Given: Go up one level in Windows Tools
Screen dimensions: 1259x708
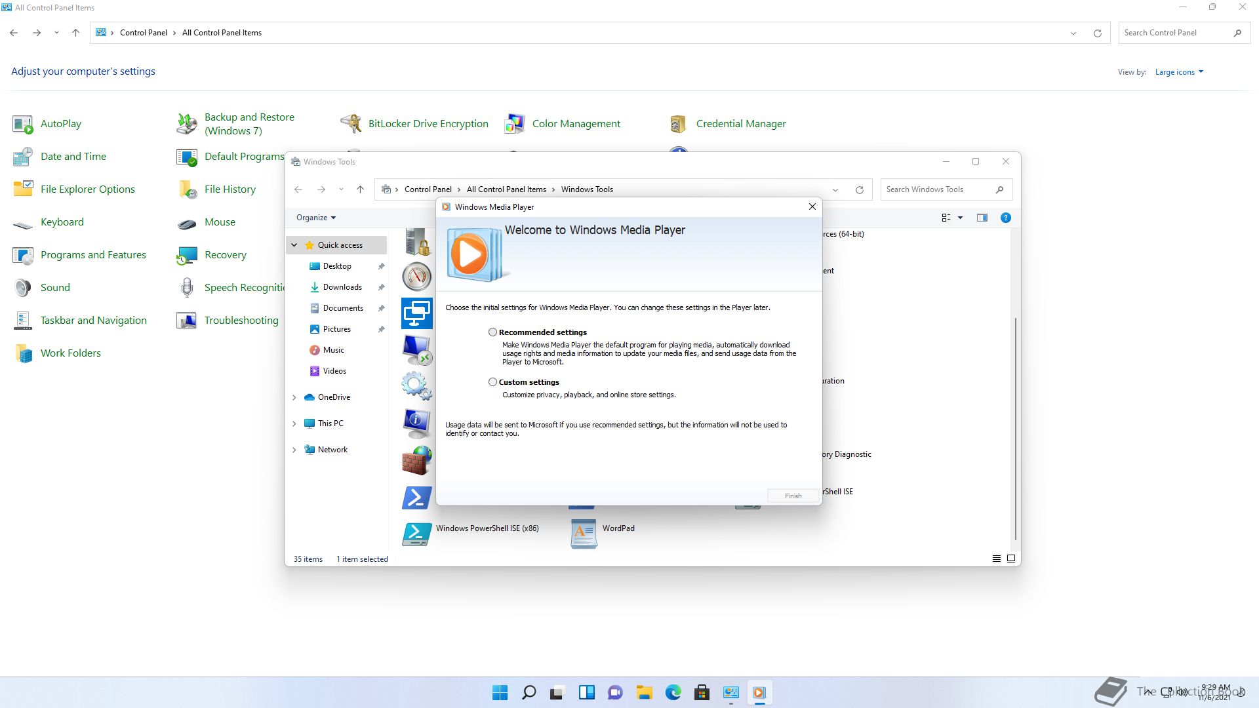Looking at the screenshot, I should pyautogui.click(x=360, y=189).
